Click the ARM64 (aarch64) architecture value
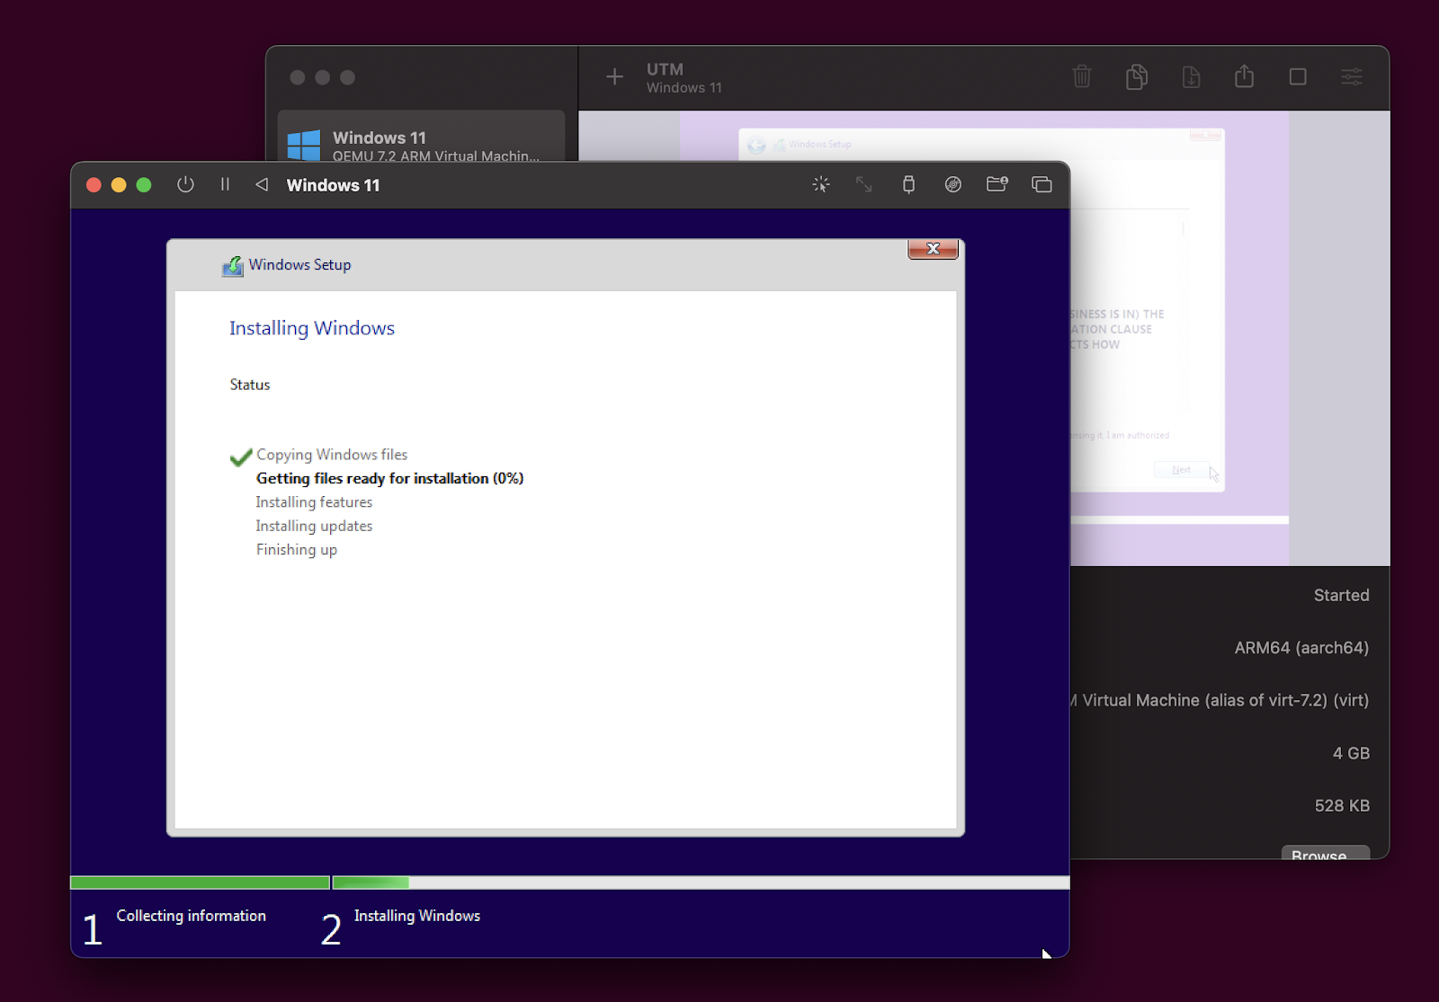 click(1301, 648)
